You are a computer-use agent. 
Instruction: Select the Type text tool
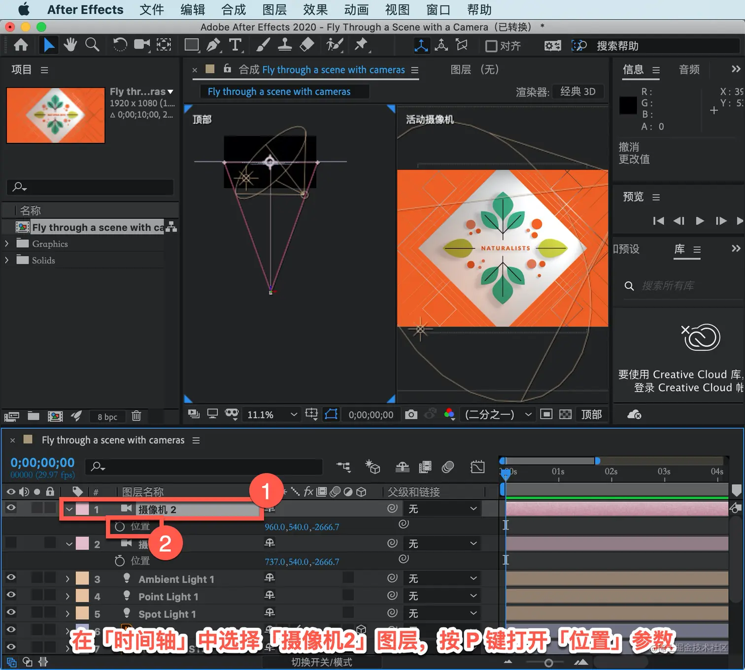pyautogui.click(x=236, y=45)
